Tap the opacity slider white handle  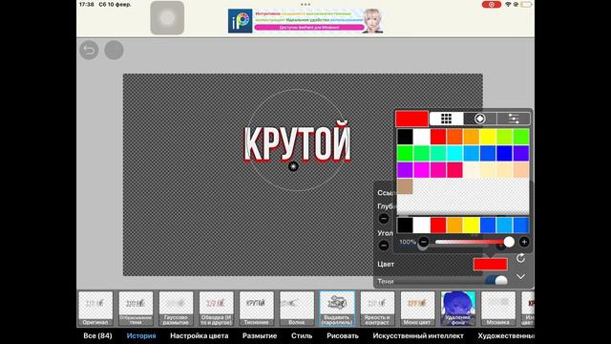[x=509, y=242]
